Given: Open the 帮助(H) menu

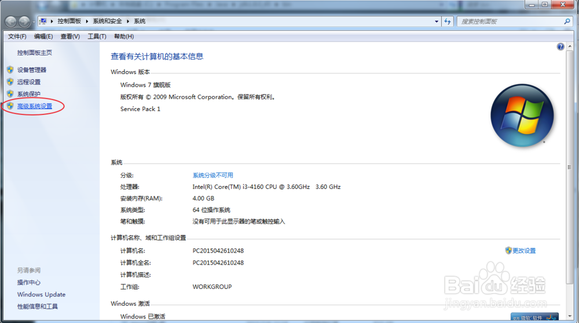Looking at the screenshot, I should [x=124, y=36].
